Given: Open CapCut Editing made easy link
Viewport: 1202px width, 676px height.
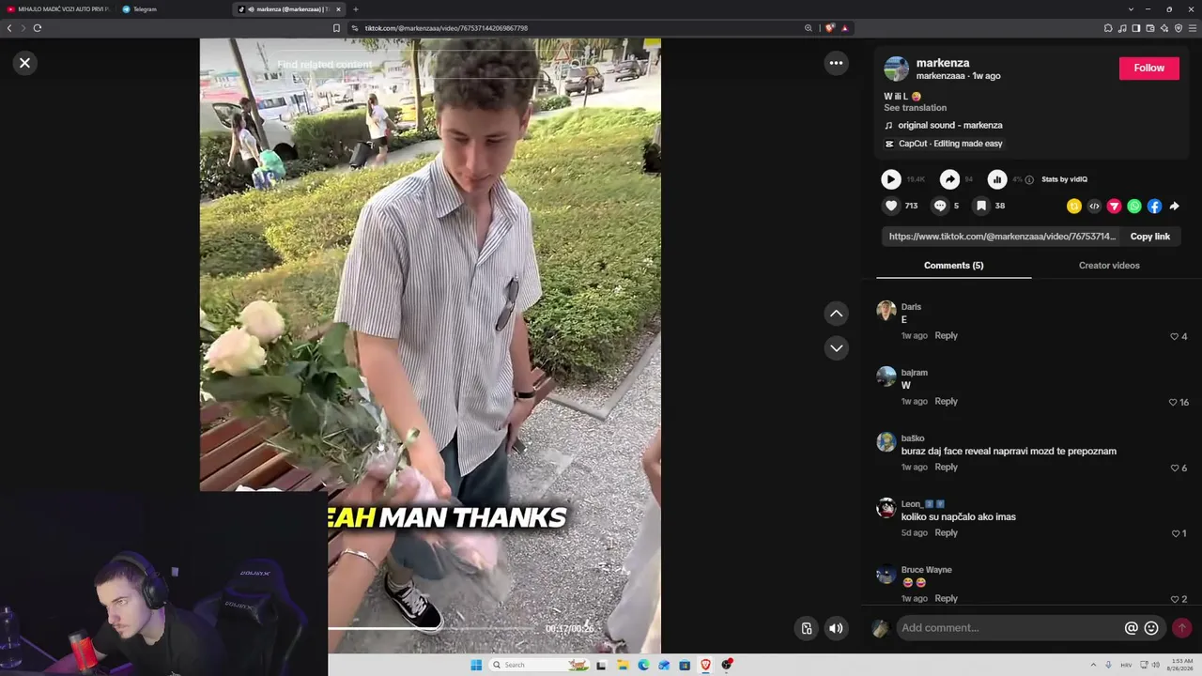Looking at the screenshot, I should 950,144.
